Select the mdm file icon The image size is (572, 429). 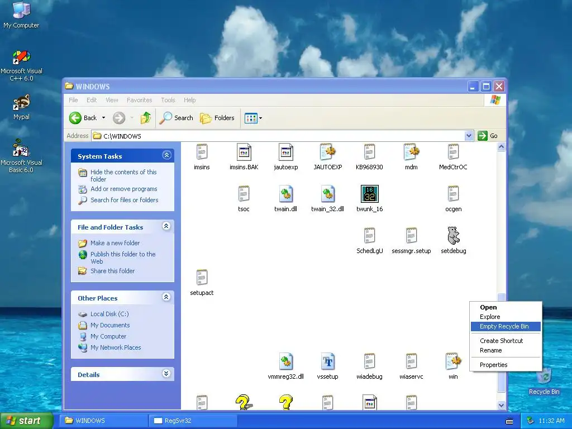click(x=412, y=152)
